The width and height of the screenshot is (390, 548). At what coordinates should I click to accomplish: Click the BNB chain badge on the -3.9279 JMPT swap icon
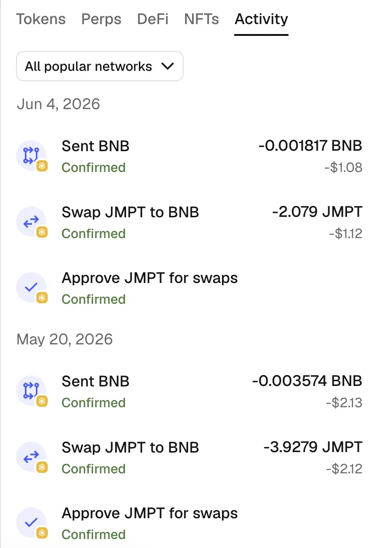point(42,467)
